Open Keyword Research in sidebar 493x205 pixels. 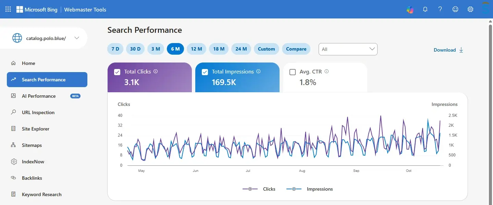coord(47,194)
